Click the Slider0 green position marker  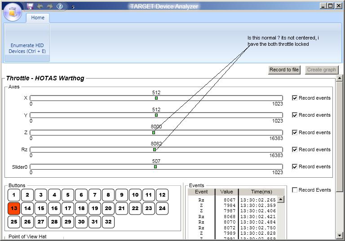(155, 167)
